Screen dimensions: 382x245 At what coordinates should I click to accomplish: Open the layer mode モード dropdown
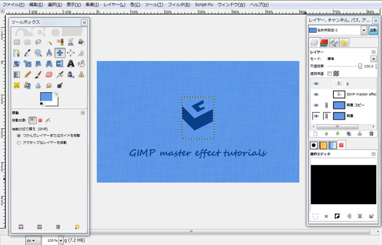click(373, 59)
